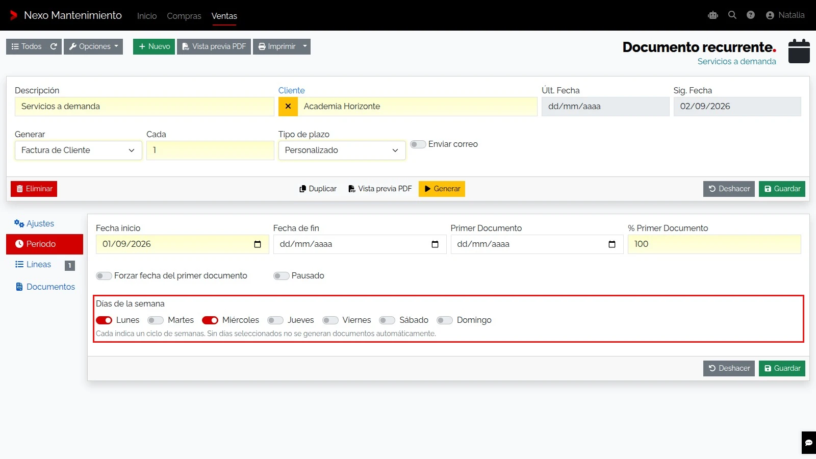The width and height of the screenshot is (816, 459).
Task: Click the top Guardar button
Action: coord(782,189)
